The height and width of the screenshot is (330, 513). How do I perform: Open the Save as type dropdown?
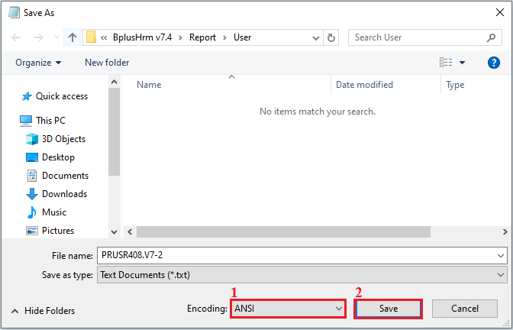point(302,275)
